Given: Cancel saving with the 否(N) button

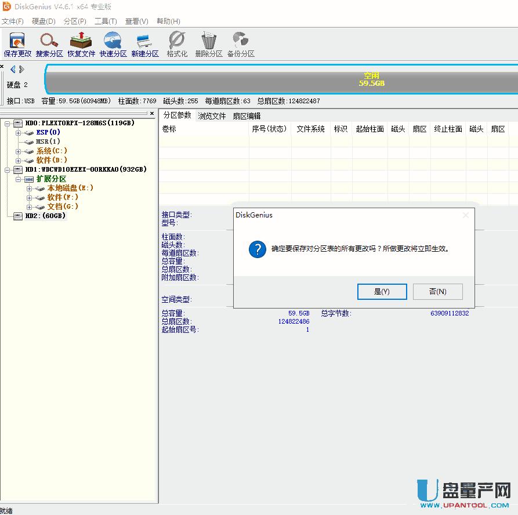Looking at the screenshot, I should click(437, 292).
